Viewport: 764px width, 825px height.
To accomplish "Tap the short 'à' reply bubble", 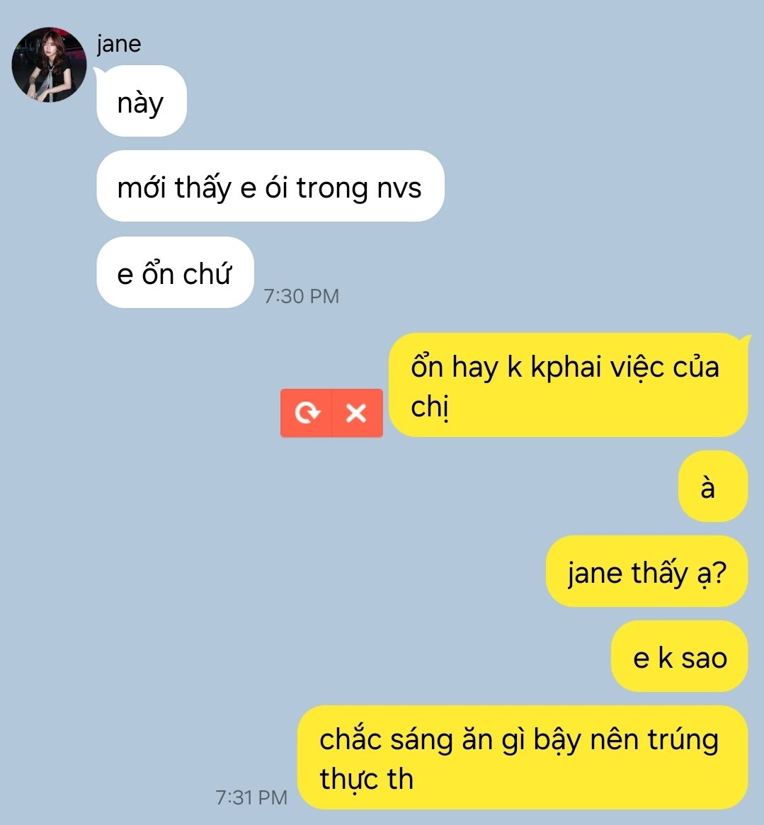I will [x=713, y=487].
